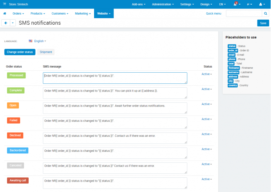The image size is (271, 192).
Task: Click the lastname placeholder tag
Action: coord(233,72)
